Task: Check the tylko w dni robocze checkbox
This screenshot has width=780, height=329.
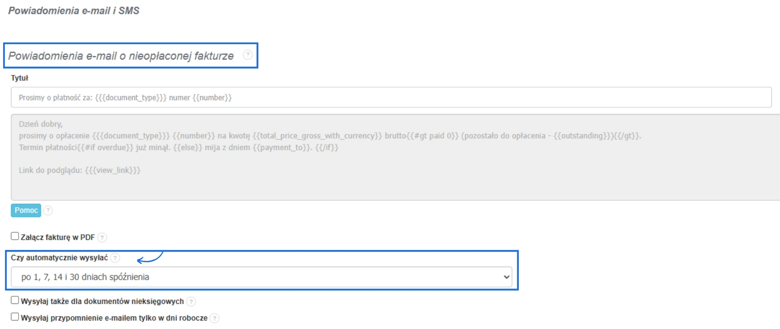Action: tap(15, 317)
